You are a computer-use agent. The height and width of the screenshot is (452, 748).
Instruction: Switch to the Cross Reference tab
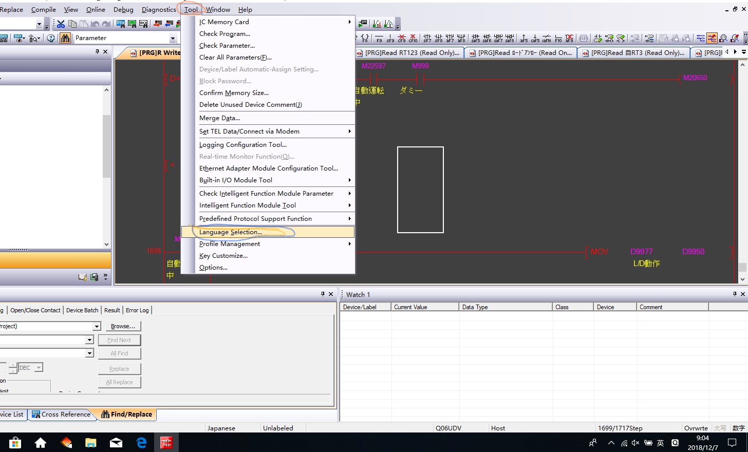[61, 415]
